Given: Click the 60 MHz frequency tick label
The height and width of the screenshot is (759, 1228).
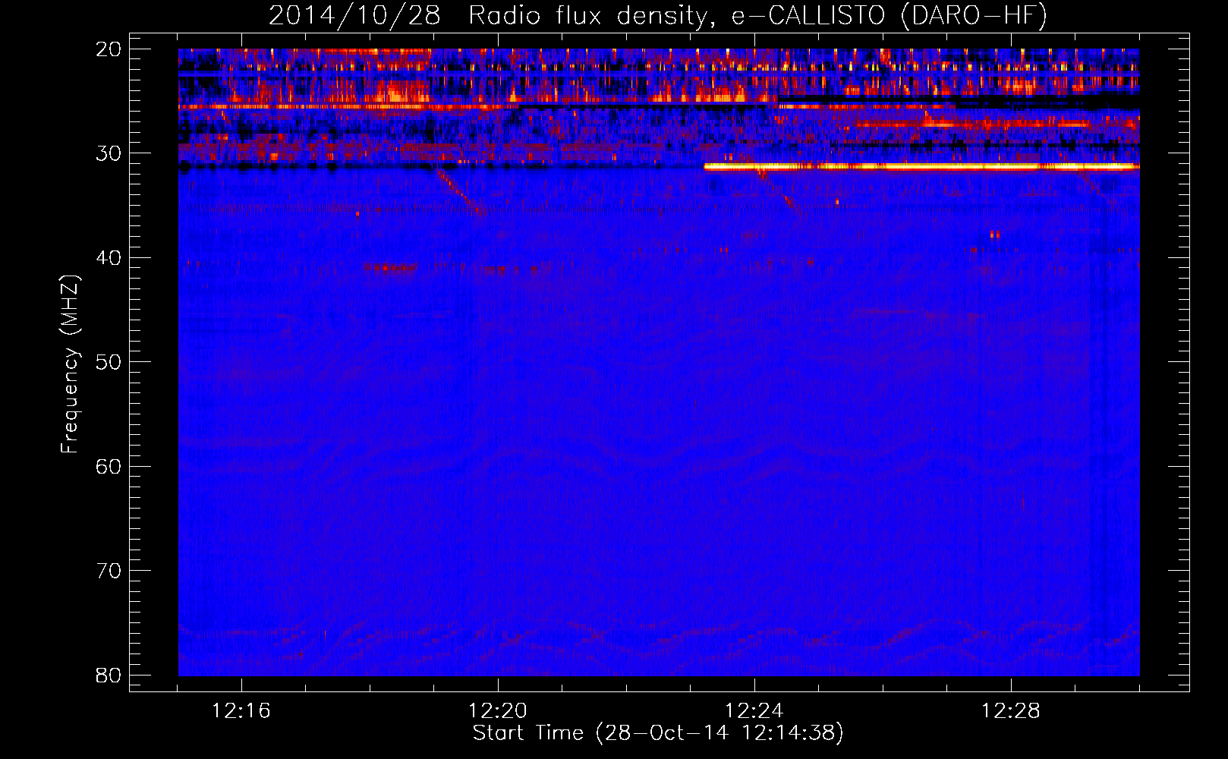Looking at the screenshot, I should pyautogui.click(x=109, y=466).
